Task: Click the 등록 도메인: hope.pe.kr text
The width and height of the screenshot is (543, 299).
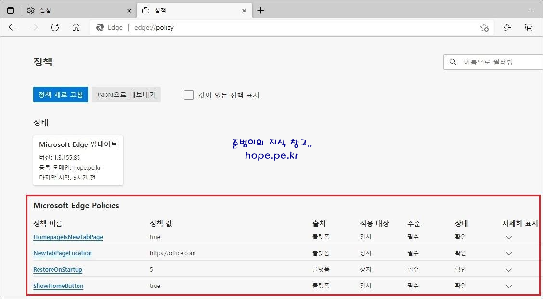Action: tap(70, 168)
